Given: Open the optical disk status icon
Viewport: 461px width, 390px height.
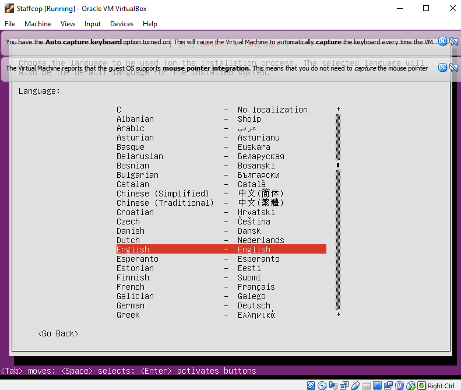Looking at the screenshot, I should point(322,385).
